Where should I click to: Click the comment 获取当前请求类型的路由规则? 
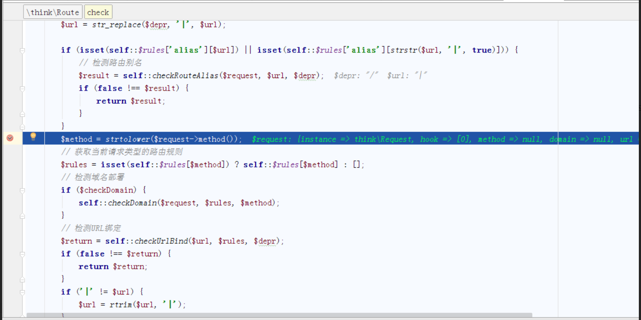click(x=122, y=152)
